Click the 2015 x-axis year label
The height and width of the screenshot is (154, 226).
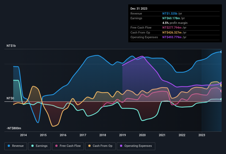43,135
